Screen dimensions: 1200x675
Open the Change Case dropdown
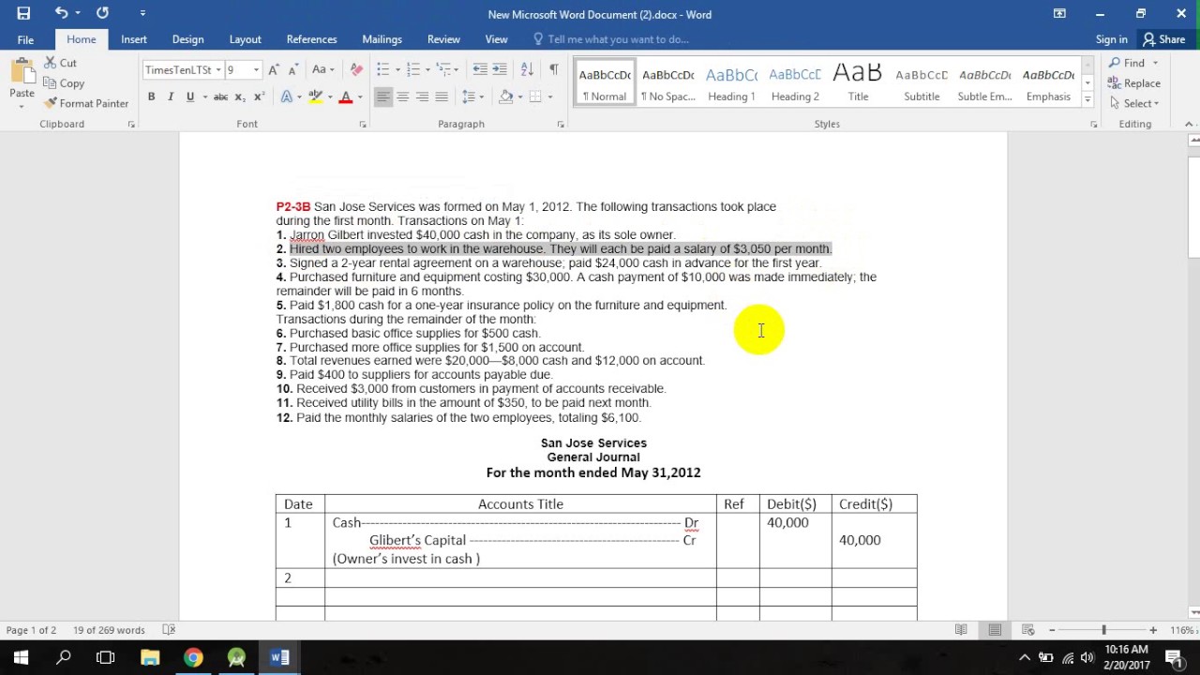[x=322, y=69]
